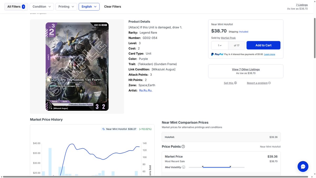Viewport: 316px width, 178px height.
Task: Click View 7 Other Listings
Action: point(246,69)
